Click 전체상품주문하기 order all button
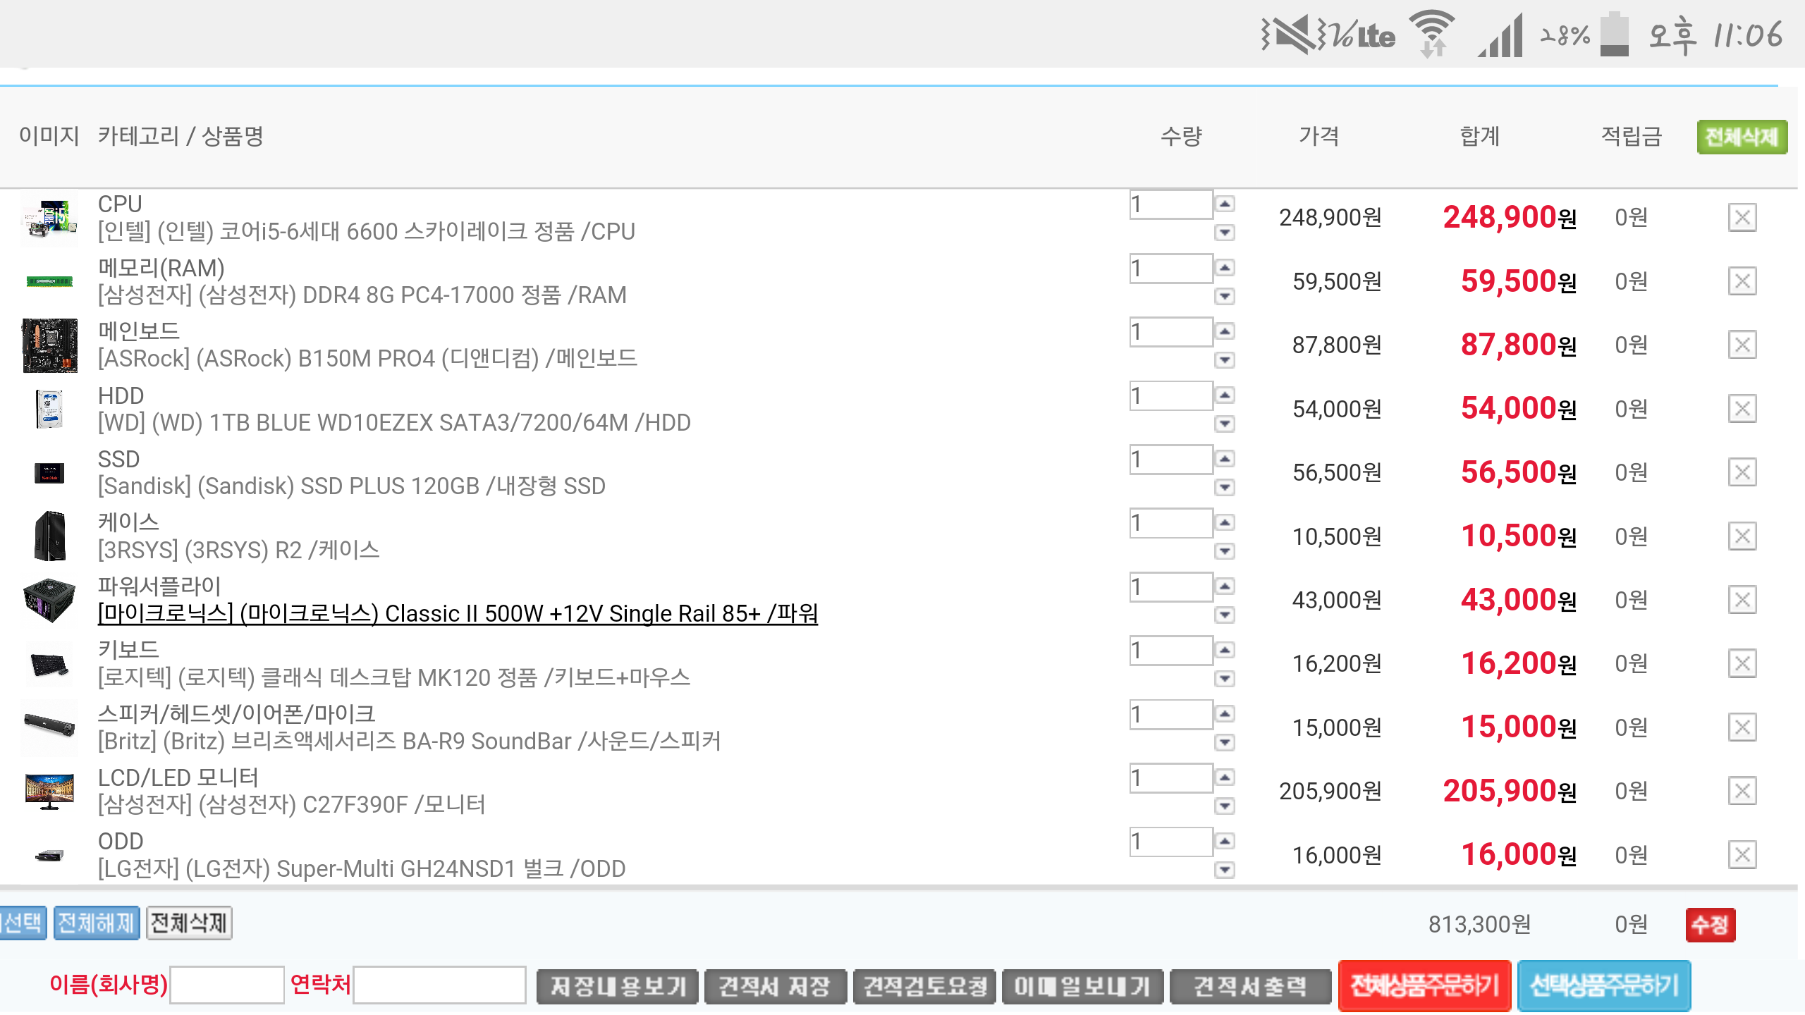The height and width of the screenshot is (1015, 1805). point(1424,985)
